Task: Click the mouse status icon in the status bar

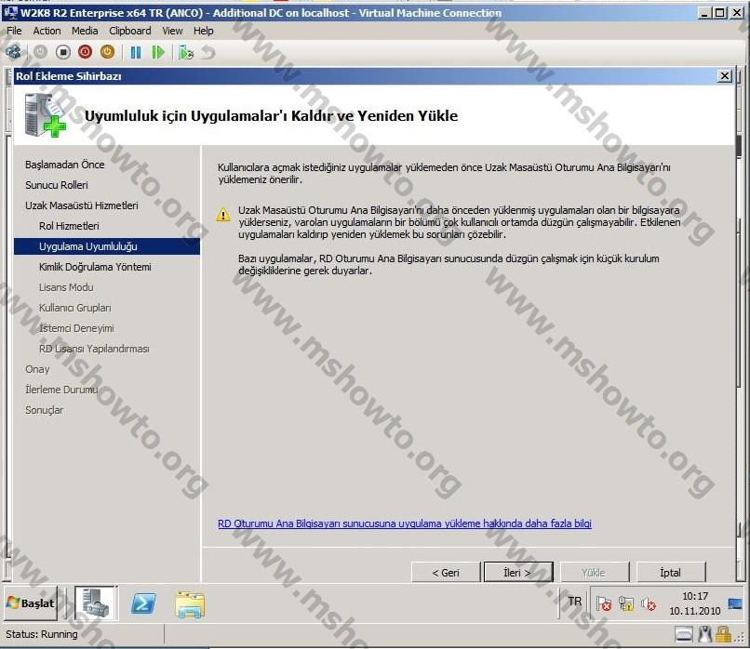Action: coord(704,635)
